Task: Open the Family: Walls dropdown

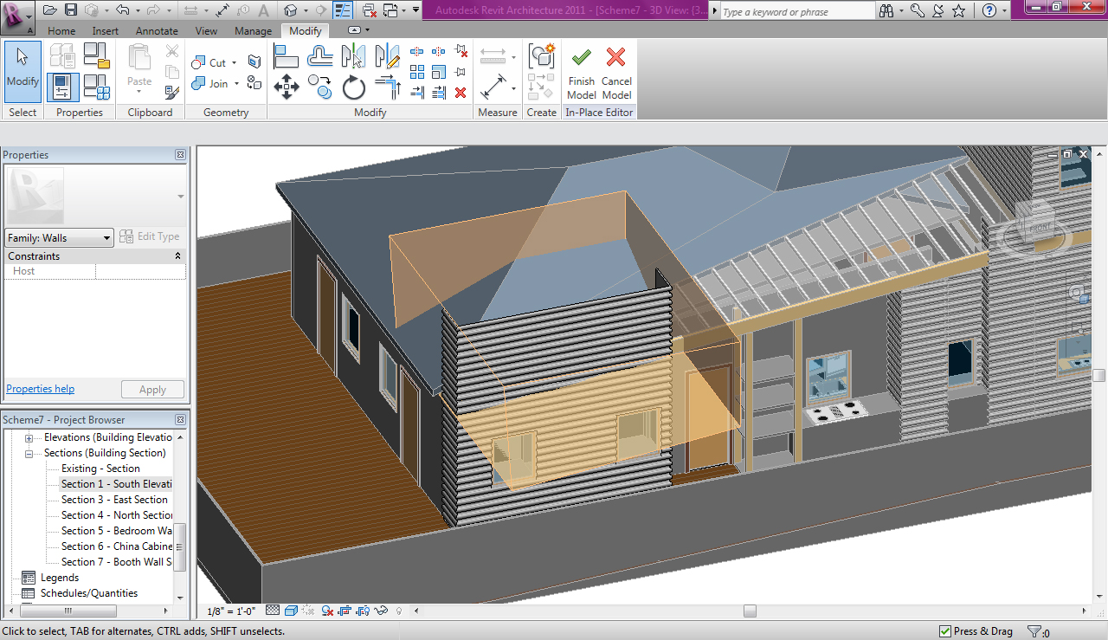Action: point(59,237)
